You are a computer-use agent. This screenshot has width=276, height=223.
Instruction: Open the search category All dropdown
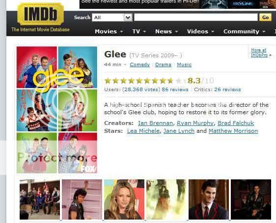112,18
